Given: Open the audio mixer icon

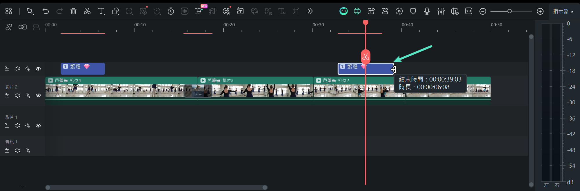Looking at the screenshot, I should click(441, 11).
